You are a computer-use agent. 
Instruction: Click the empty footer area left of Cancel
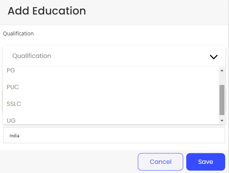69,162
